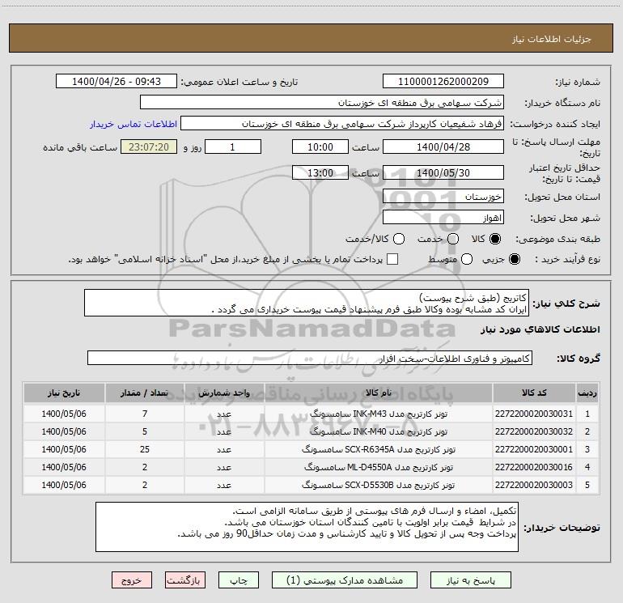
Task: Click date 1400/05/06 in SCX-D5530B row
Action: tap(64, 485)
